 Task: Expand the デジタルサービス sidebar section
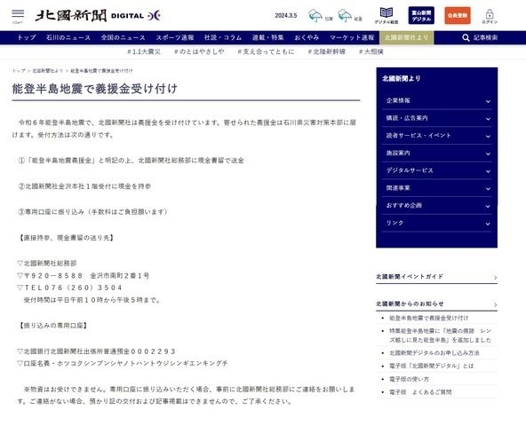[x=437, y=170]
